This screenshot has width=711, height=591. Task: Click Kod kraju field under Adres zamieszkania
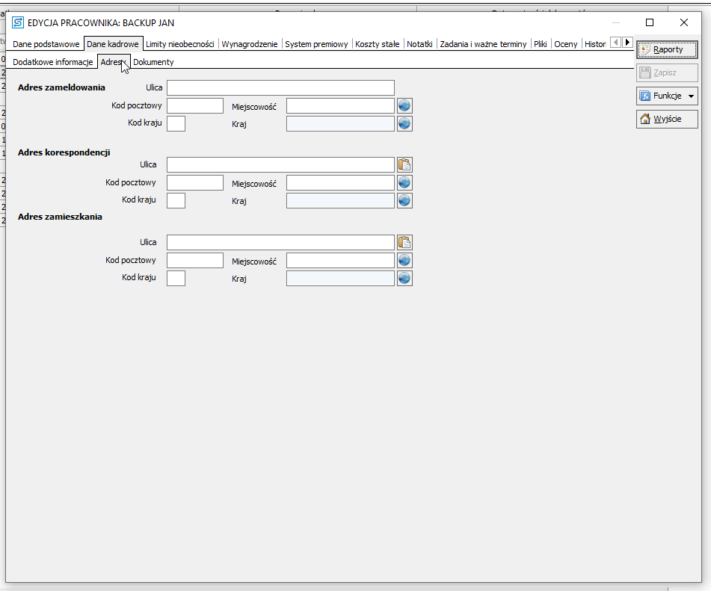pos(176,278)
